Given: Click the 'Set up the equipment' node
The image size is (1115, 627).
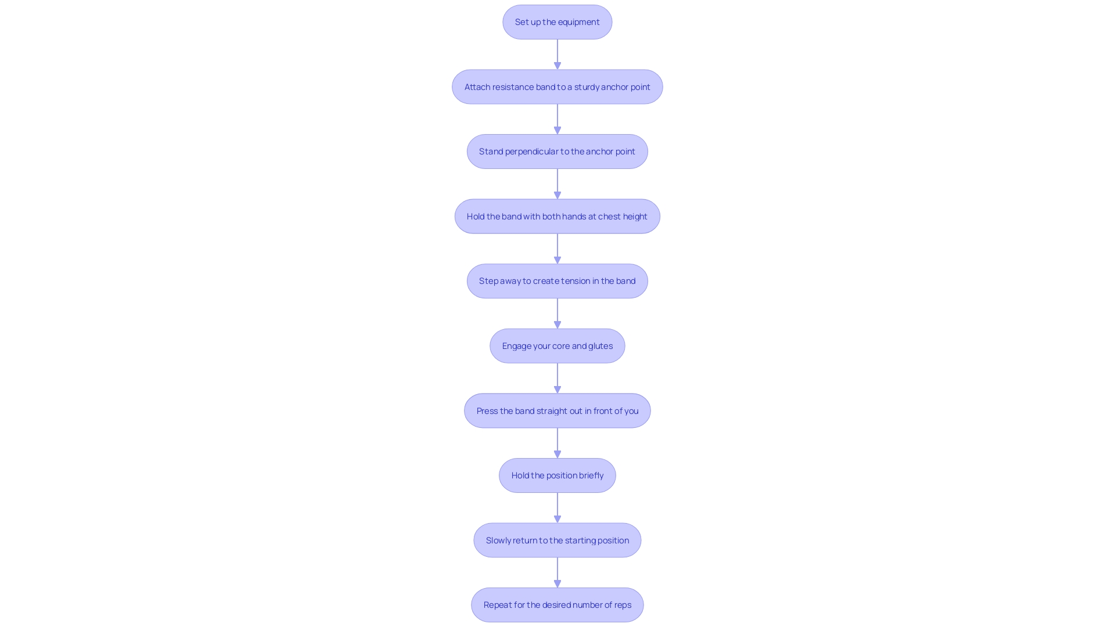Looking at the screenshot, I should tap(557, 21).
